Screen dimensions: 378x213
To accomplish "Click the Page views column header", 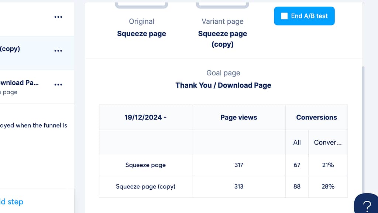I will click(x=238, y=118).
